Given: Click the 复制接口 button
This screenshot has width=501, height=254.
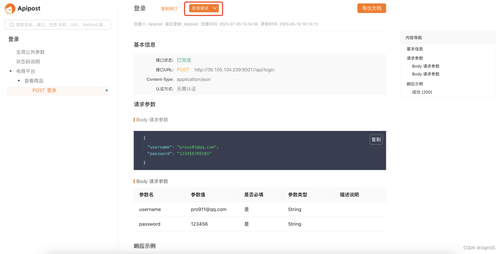Looking at the screenshot, I should click(x=169, y=7).
